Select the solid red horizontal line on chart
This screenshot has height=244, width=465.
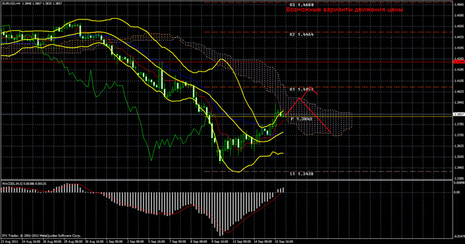226,62
